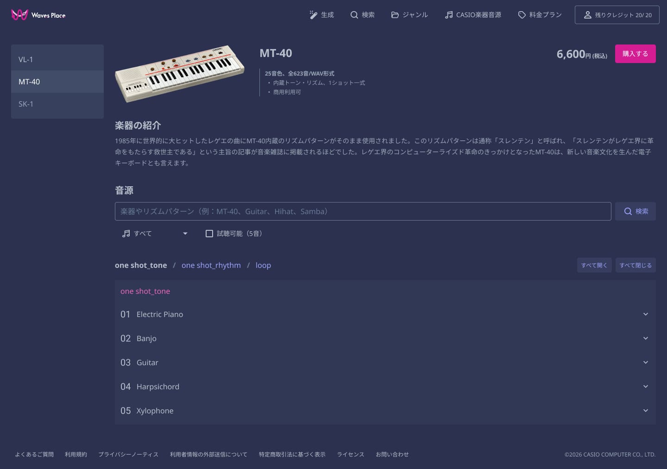
Task: Click the folder ジャンル icon
Action: [395, 15]
